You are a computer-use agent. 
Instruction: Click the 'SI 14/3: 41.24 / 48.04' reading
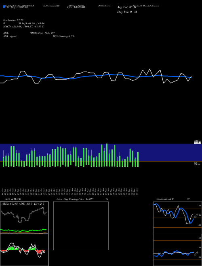coord(32,23)
